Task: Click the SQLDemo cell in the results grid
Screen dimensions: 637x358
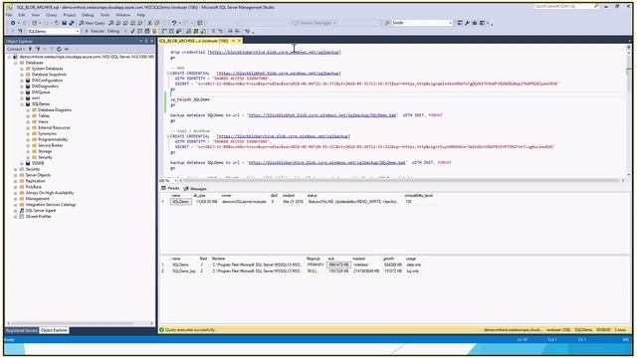Action: coord(180,202)
